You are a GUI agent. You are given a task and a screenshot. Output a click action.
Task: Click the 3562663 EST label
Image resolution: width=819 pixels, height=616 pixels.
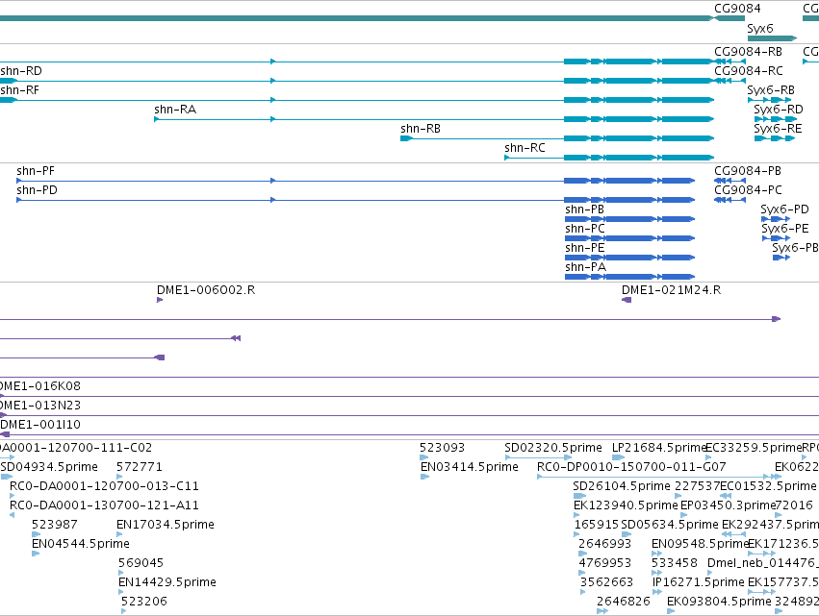point(606,583)
